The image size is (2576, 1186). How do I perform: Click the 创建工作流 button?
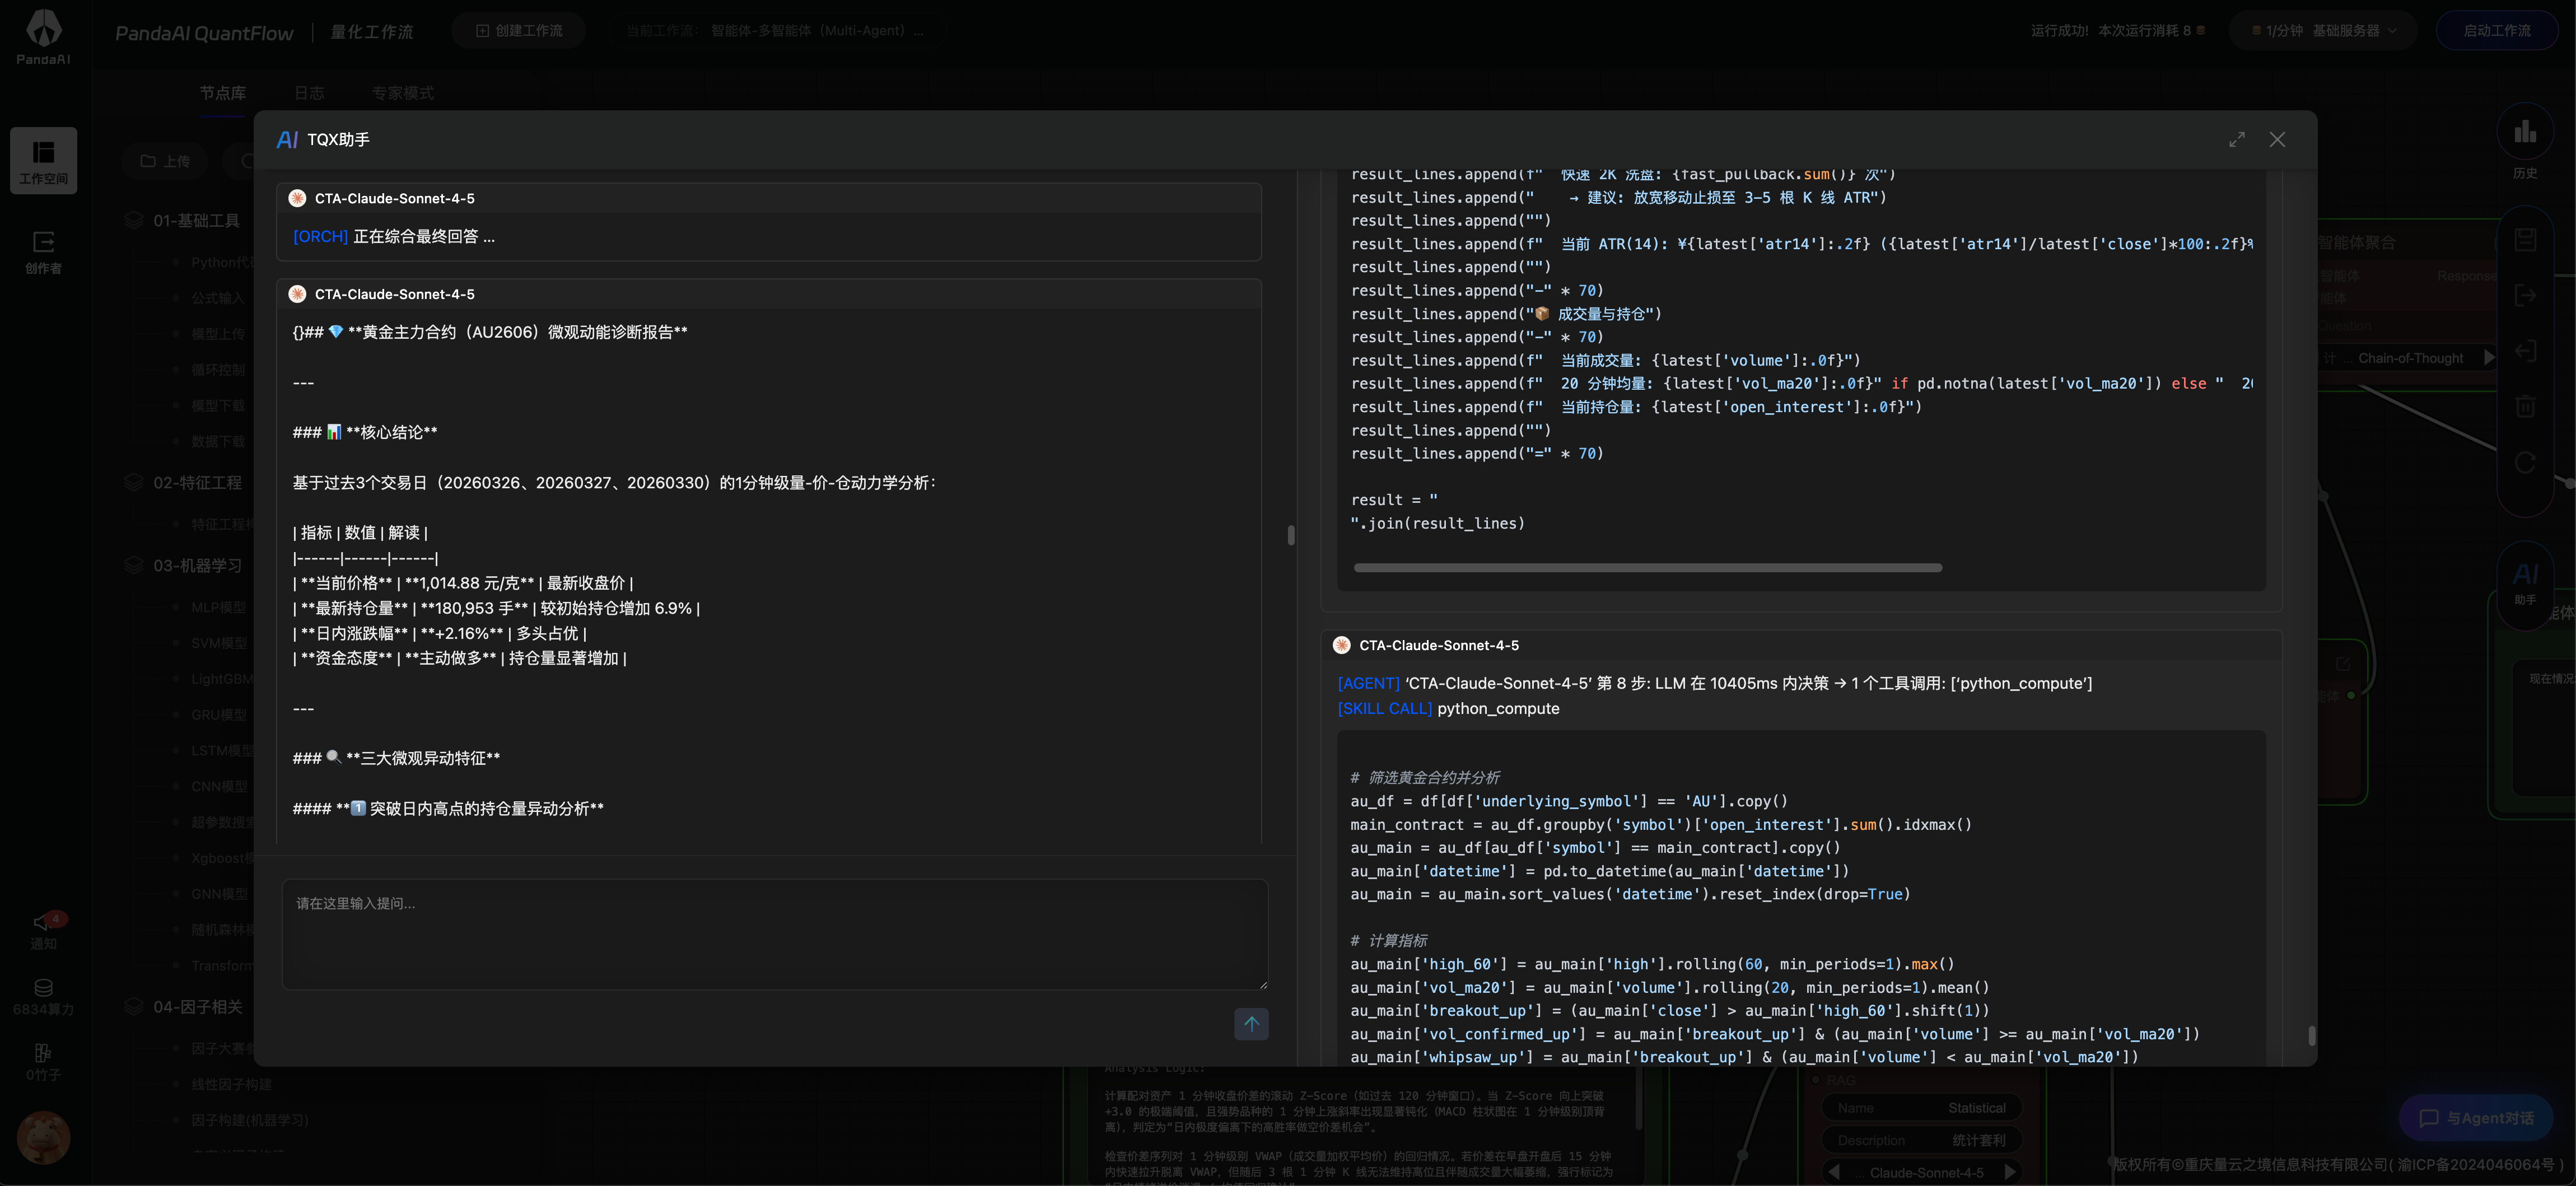point(518,31)
